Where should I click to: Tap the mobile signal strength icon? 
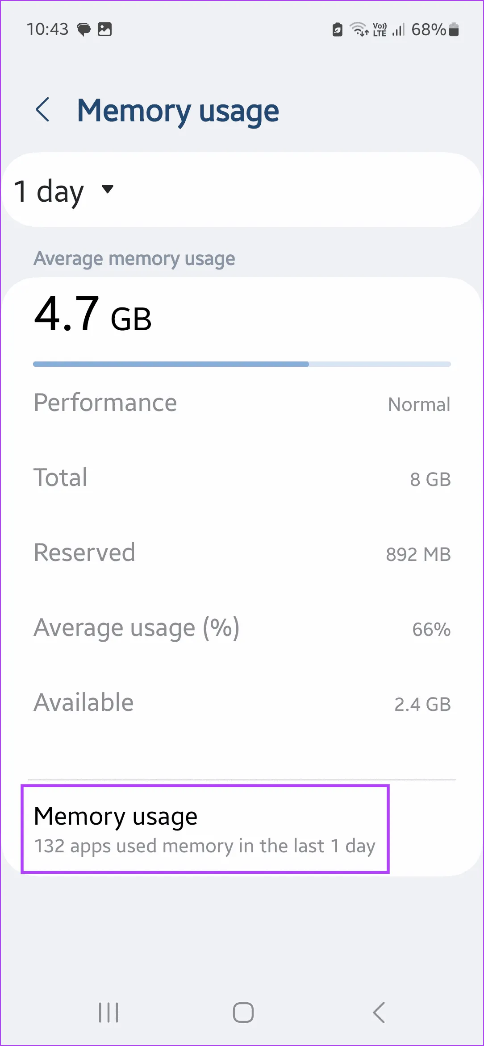(x=398, y=29)
